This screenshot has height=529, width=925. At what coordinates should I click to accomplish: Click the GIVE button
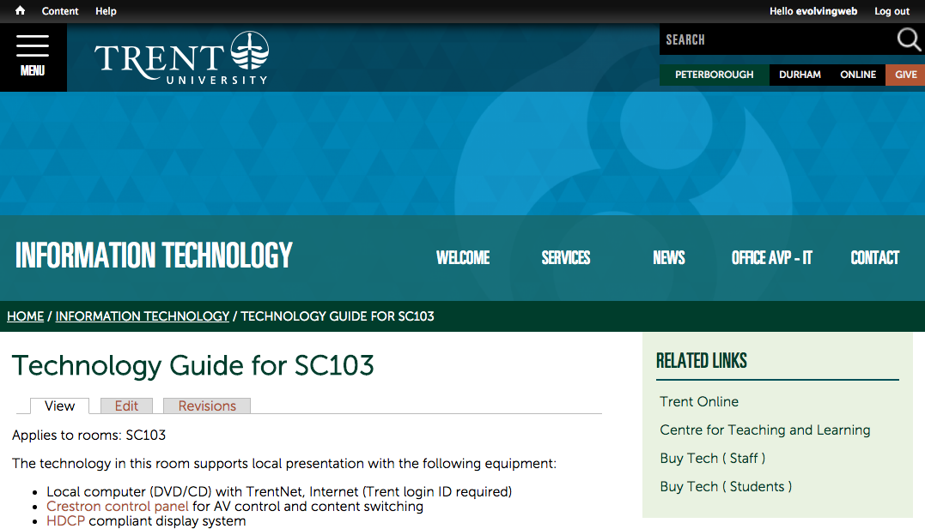(x=905, y=75)
